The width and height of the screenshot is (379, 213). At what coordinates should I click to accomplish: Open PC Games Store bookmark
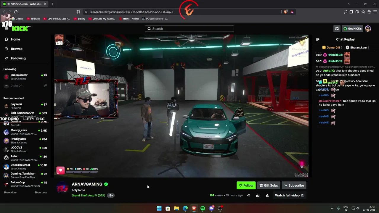pos(155,19)
